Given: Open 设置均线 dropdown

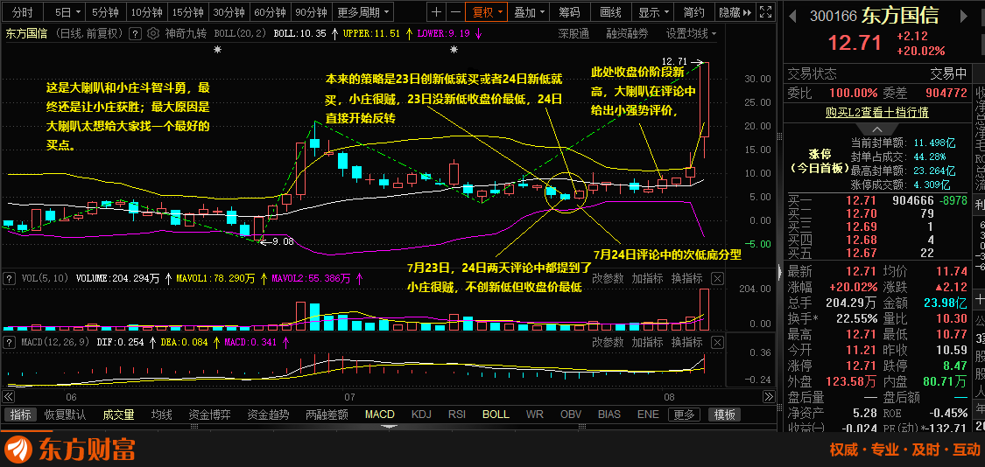Looking at the screenshot, I should pyautogui.click(x=691, y=34).
